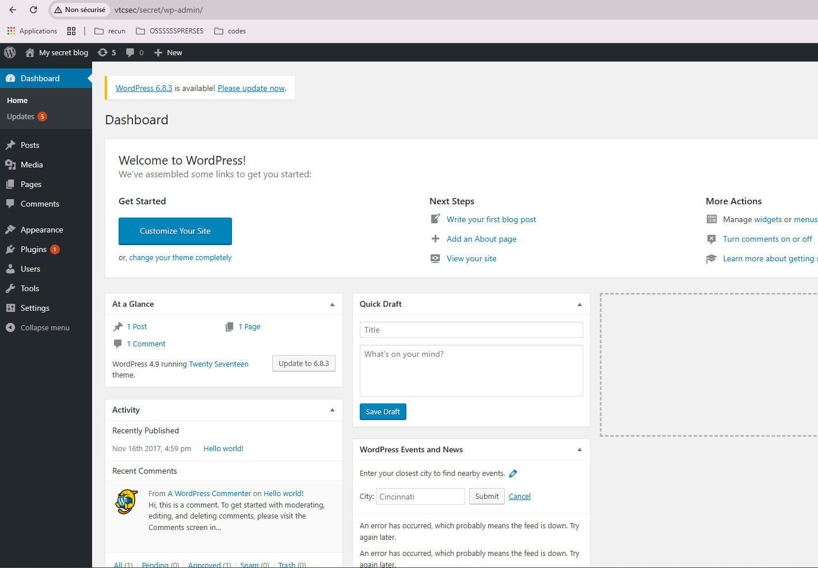Screen dimensions: 818x568
Task: Open Plugins using the plug icon
Action: click(11, 249)
